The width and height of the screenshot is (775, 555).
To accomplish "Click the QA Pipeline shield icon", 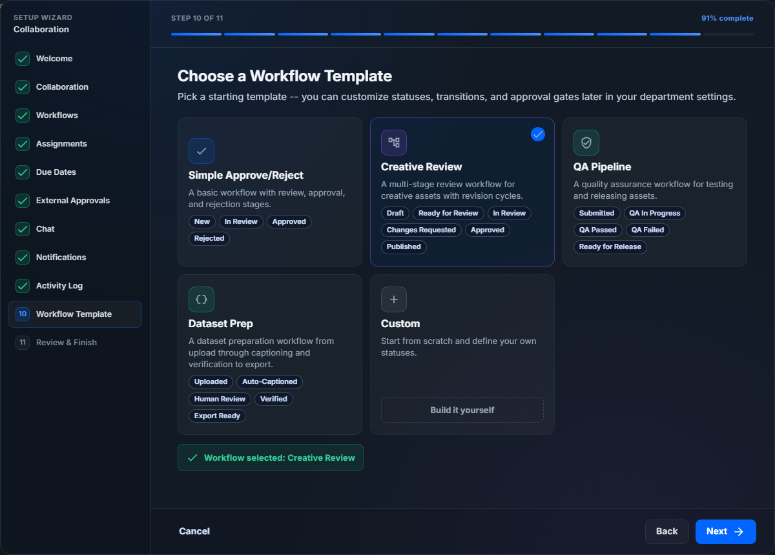I will [586, 143].
